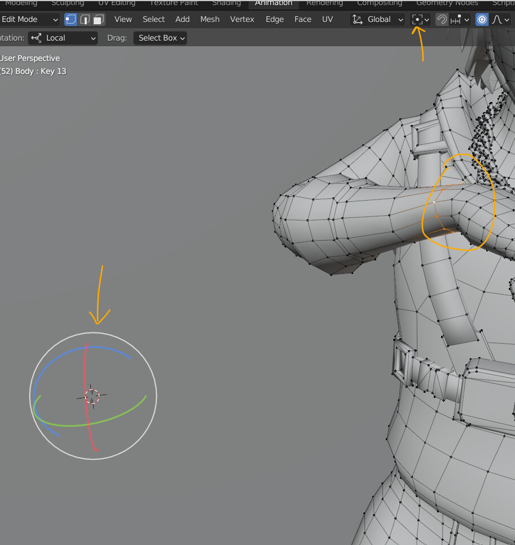
Task: Switch to the Rendering workspace tab
Action: point(325,3)
